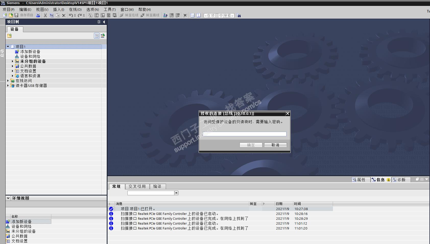The height and width of the screenshot is (244, 430).
Task: Expand the 语言和资源 node
Action: point(13,76)
